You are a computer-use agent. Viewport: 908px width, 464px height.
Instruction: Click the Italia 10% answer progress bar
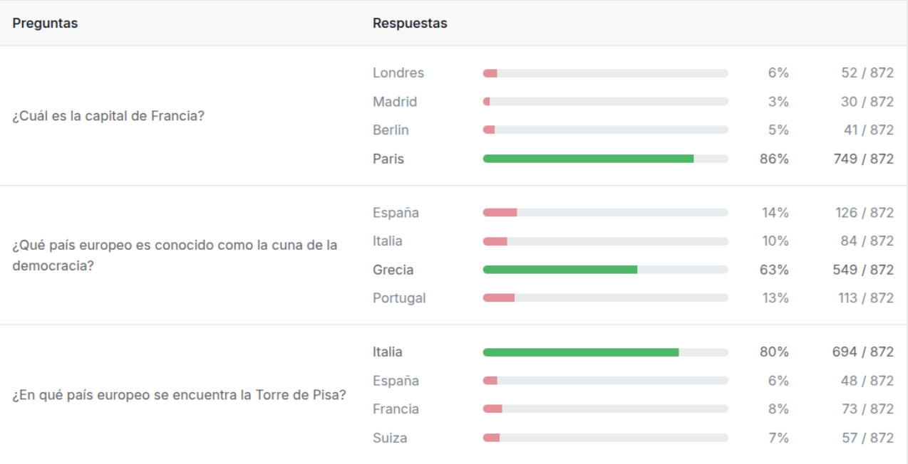606,241
